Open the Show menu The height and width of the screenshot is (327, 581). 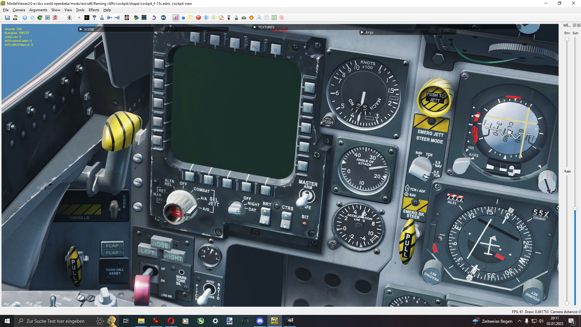click(56, 10)
